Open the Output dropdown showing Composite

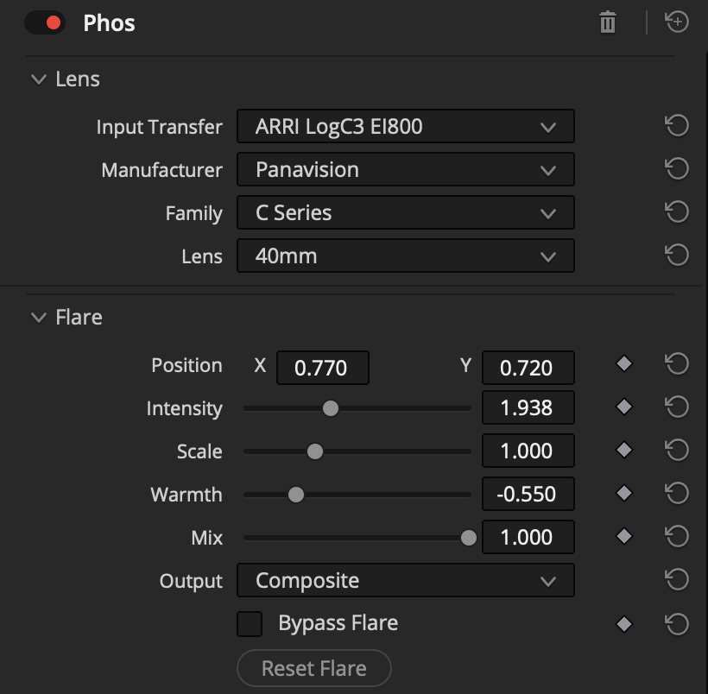(406, 580)
